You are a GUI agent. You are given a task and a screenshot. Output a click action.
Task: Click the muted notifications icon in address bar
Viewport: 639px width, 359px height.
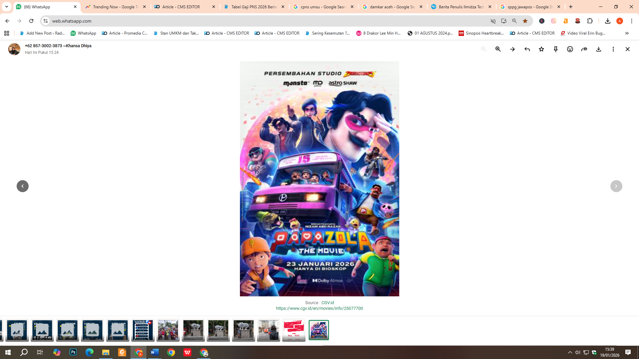[x=493, y=21]
